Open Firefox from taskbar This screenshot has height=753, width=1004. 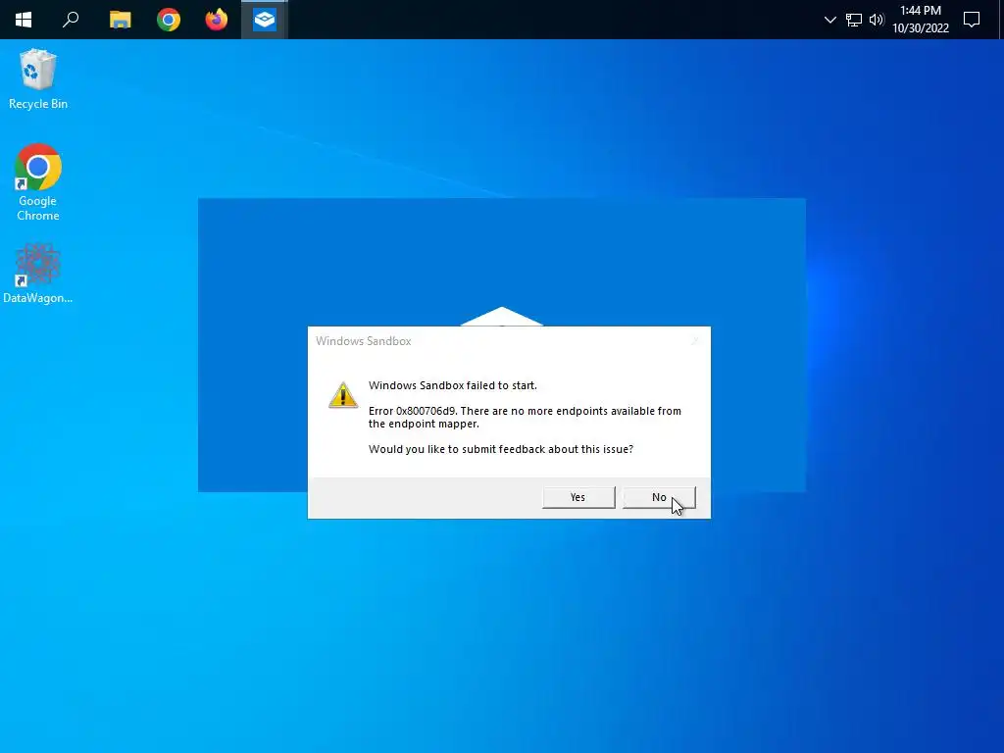tap(217, 20)
